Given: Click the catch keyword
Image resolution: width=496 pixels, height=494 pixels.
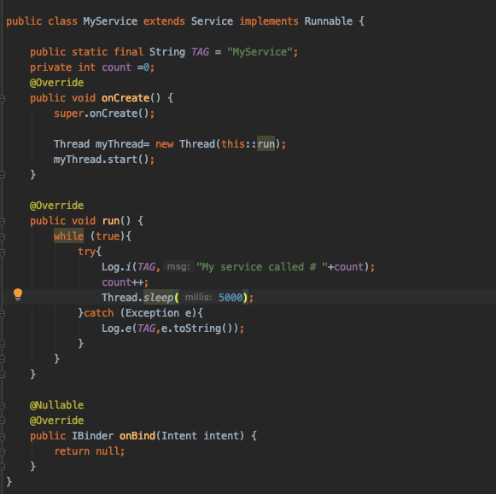Looking at the screenshot, I should click(x=99, y=313).
